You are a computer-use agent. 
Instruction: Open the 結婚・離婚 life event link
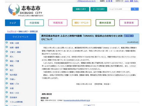pyautogui.click(x=14, y=48)
